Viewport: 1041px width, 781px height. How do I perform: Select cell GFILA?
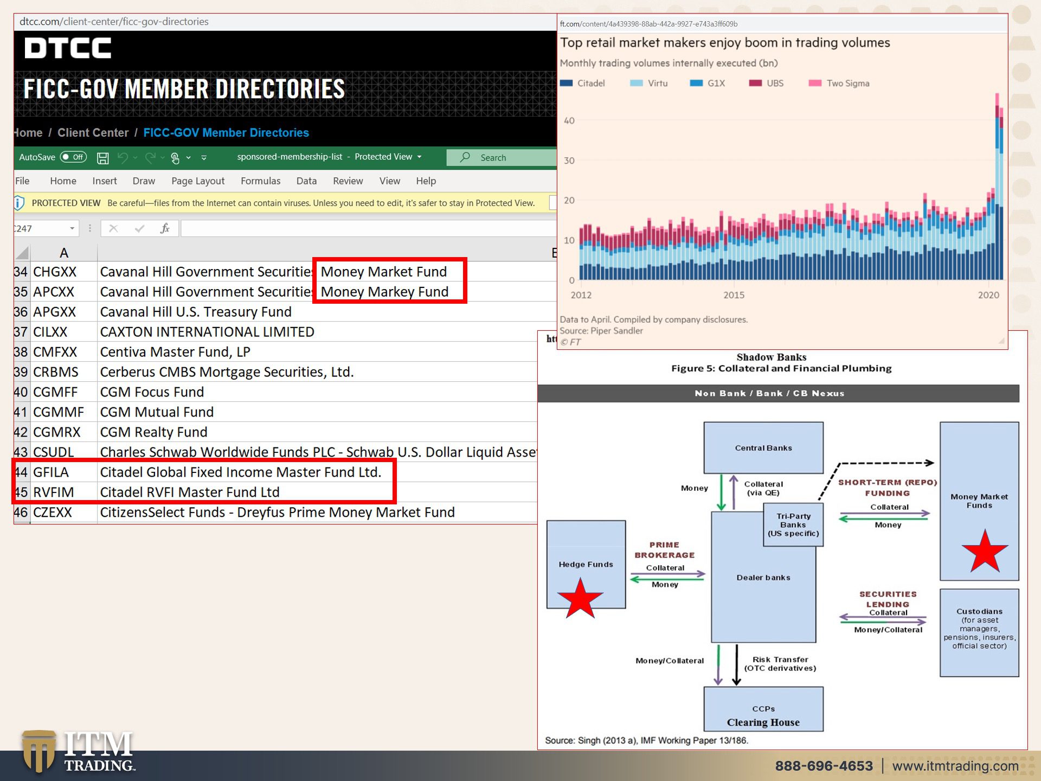pyautogui.click(x=64, y=472)
